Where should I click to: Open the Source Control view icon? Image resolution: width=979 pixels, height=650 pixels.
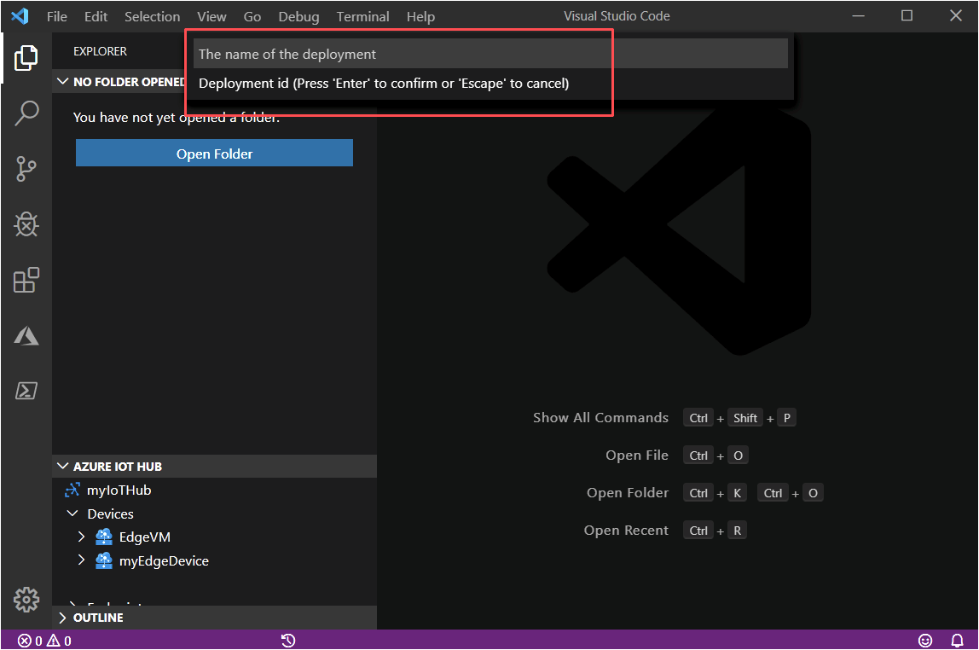[26, 169]
